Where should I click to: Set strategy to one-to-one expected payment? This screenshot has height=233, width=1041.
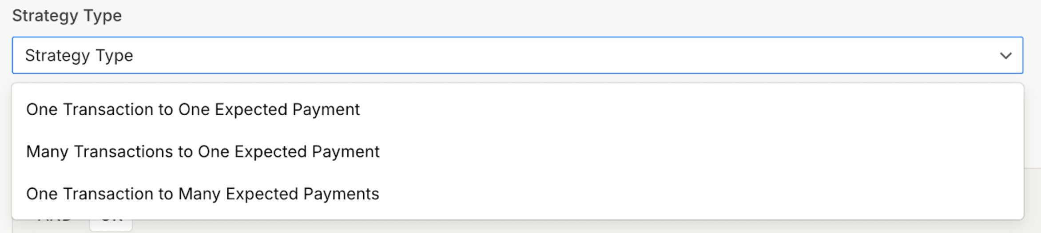[193, 109]
